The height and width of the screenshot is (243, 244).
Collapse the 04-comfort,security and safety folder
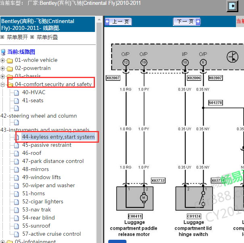click(x=2, y=85)
